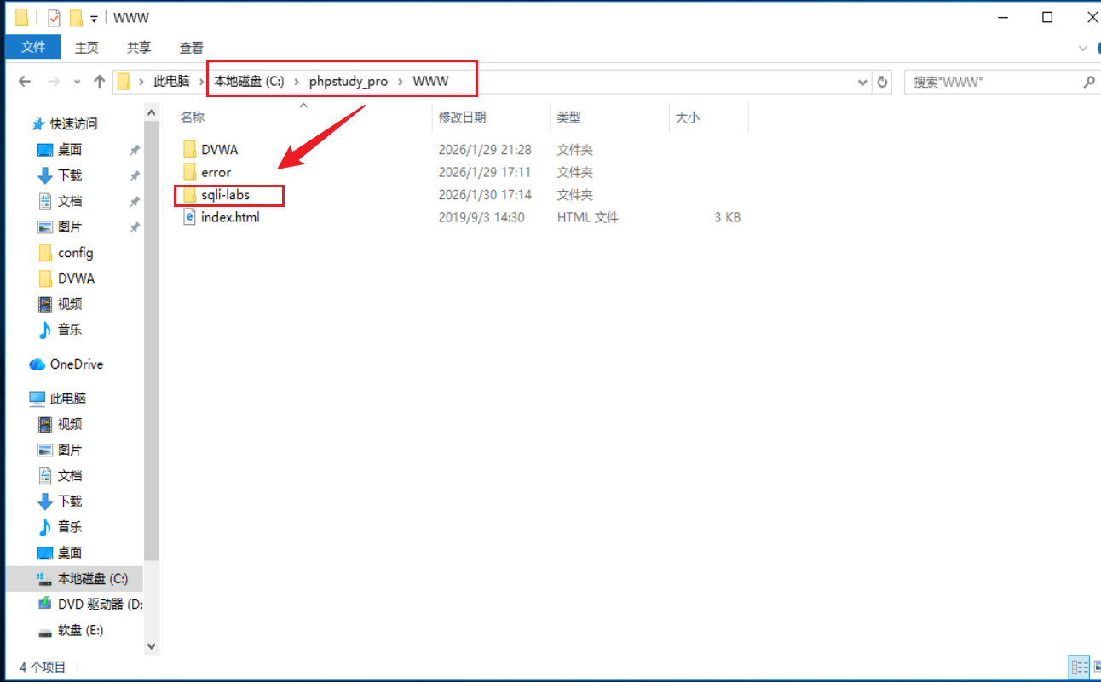Open the quick access toolbar customize dropdown
Screen dimensions: 1101x682
point(94,18)
